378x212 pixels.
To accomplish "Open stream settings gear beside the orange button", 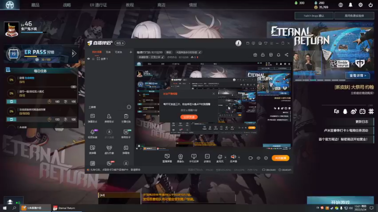I will click(266, 158).
